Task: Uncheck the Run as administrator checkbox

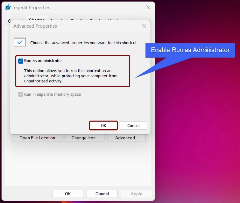Action: click(x=21, y=61)
